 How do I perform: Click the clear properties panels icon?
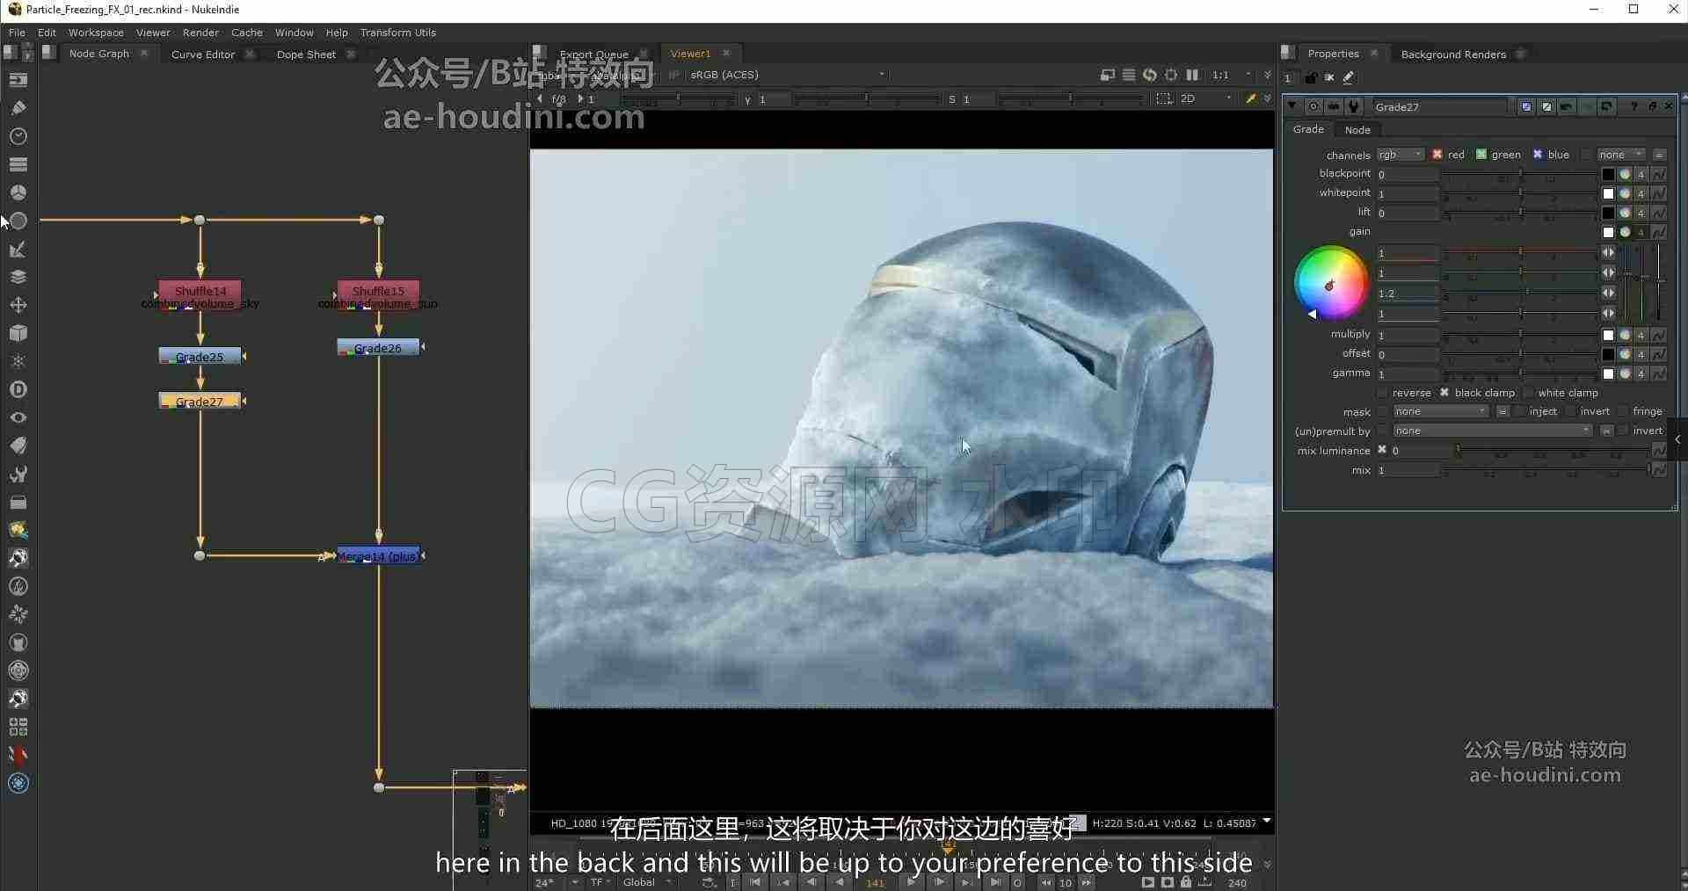(1329, 77)
